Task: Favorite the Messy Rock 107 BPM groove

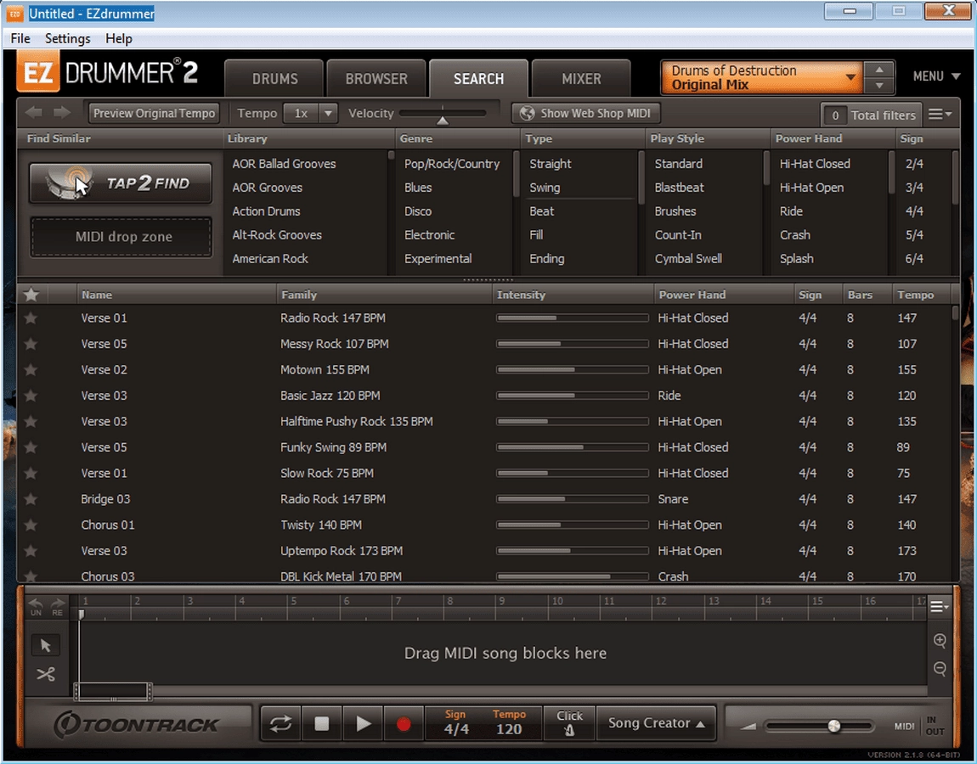Action: click(x=31, y=344)
